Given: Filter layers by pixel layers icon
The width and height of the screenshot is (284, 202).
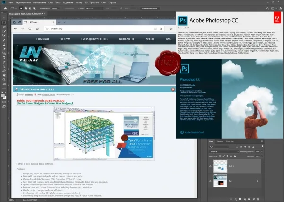Looking at the screenshot, I should (x=237, y=147).
